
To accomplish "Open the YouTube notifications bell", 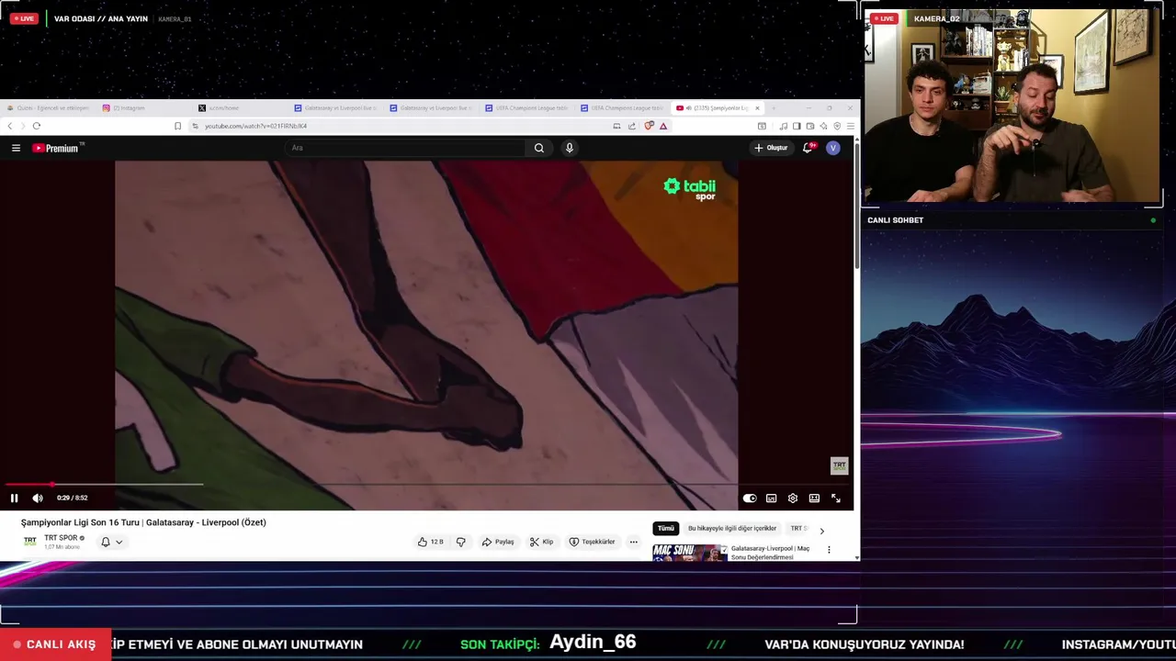I will coord(808,148).
